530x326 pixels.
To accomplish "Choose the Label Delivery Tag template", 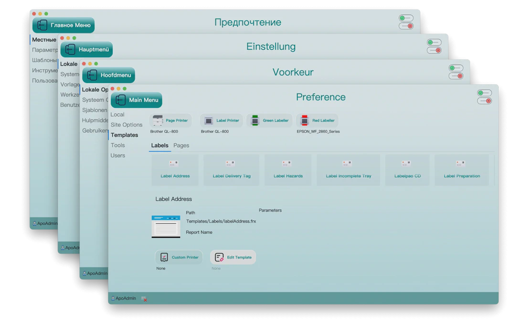I will pyautogui.click(x=232, y=170).
